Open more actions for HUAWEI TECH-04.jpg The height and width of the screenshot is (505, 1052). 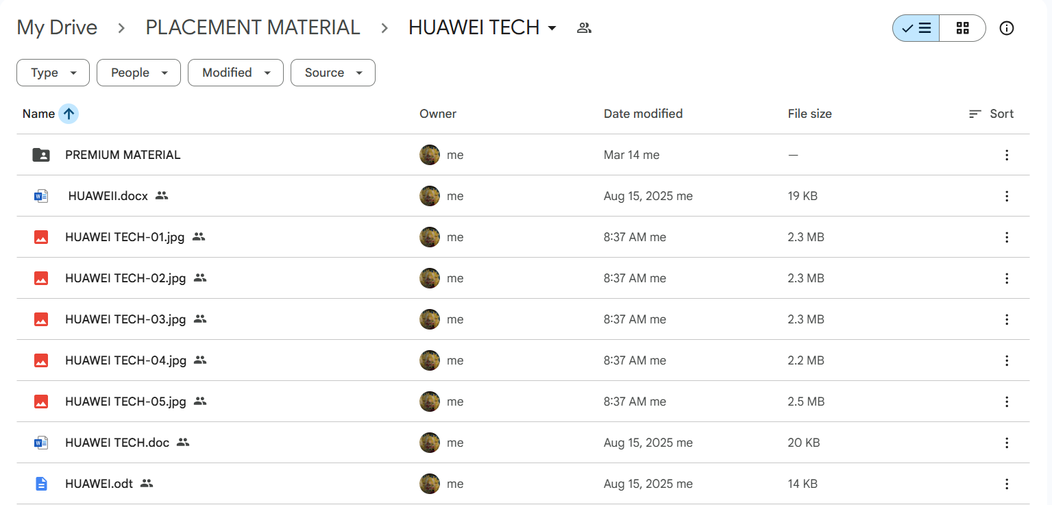[1007, 360]
